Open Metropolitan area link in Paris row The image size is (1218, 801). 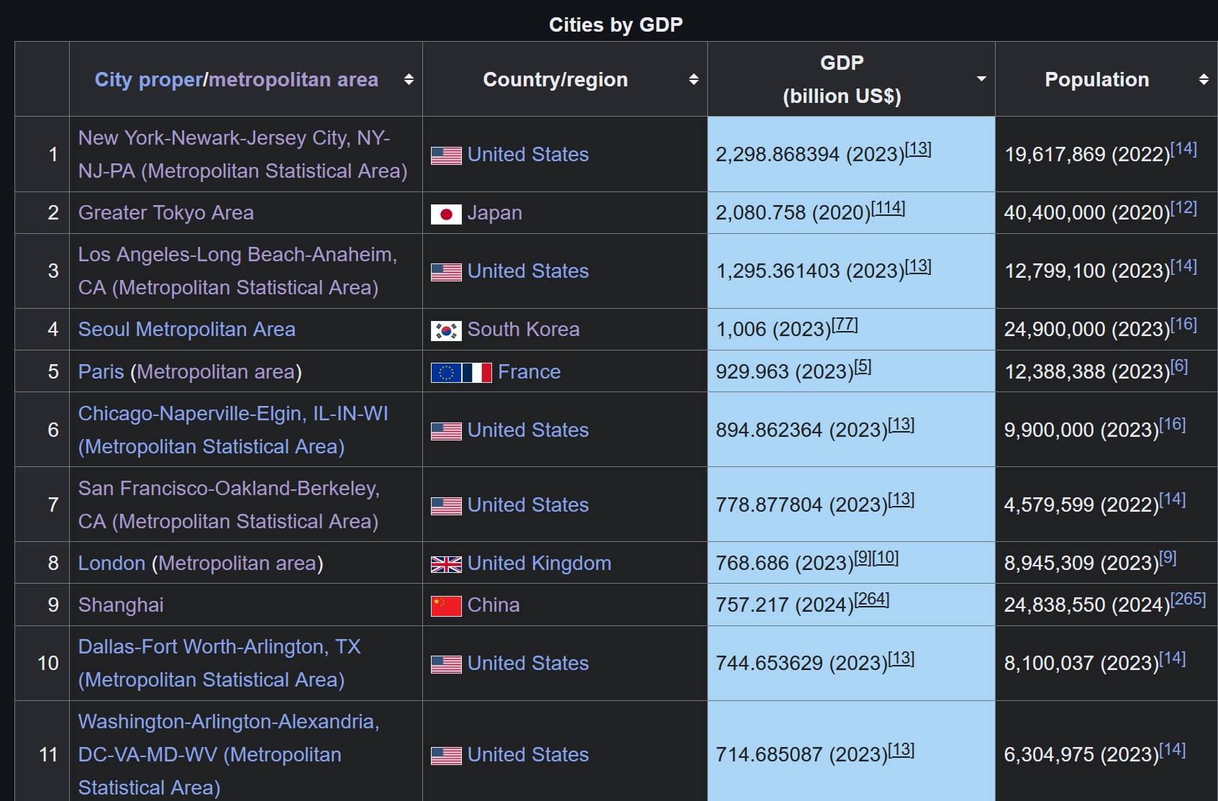tap(216, 371)
